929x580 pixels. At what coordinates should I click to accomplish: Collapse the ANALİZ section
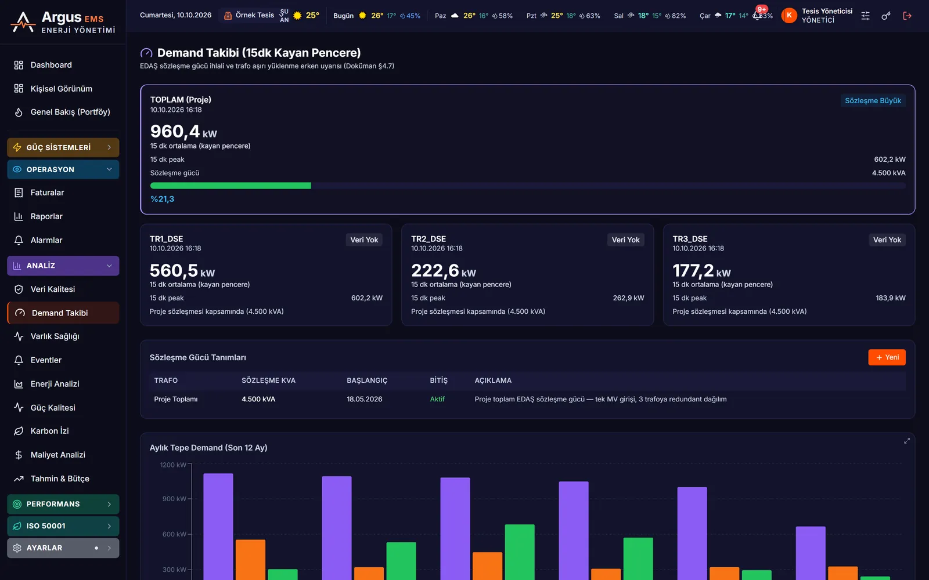click(63, 266)
